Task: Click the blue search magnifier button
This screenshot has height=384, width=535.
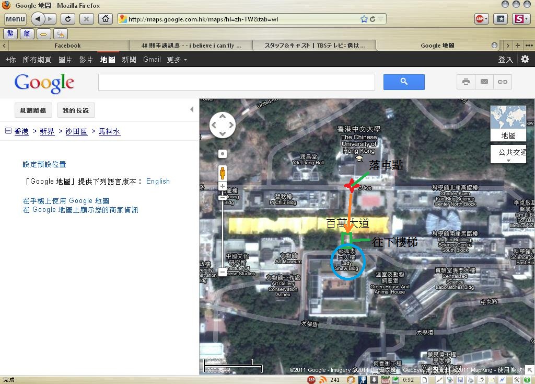Action: 404,82
